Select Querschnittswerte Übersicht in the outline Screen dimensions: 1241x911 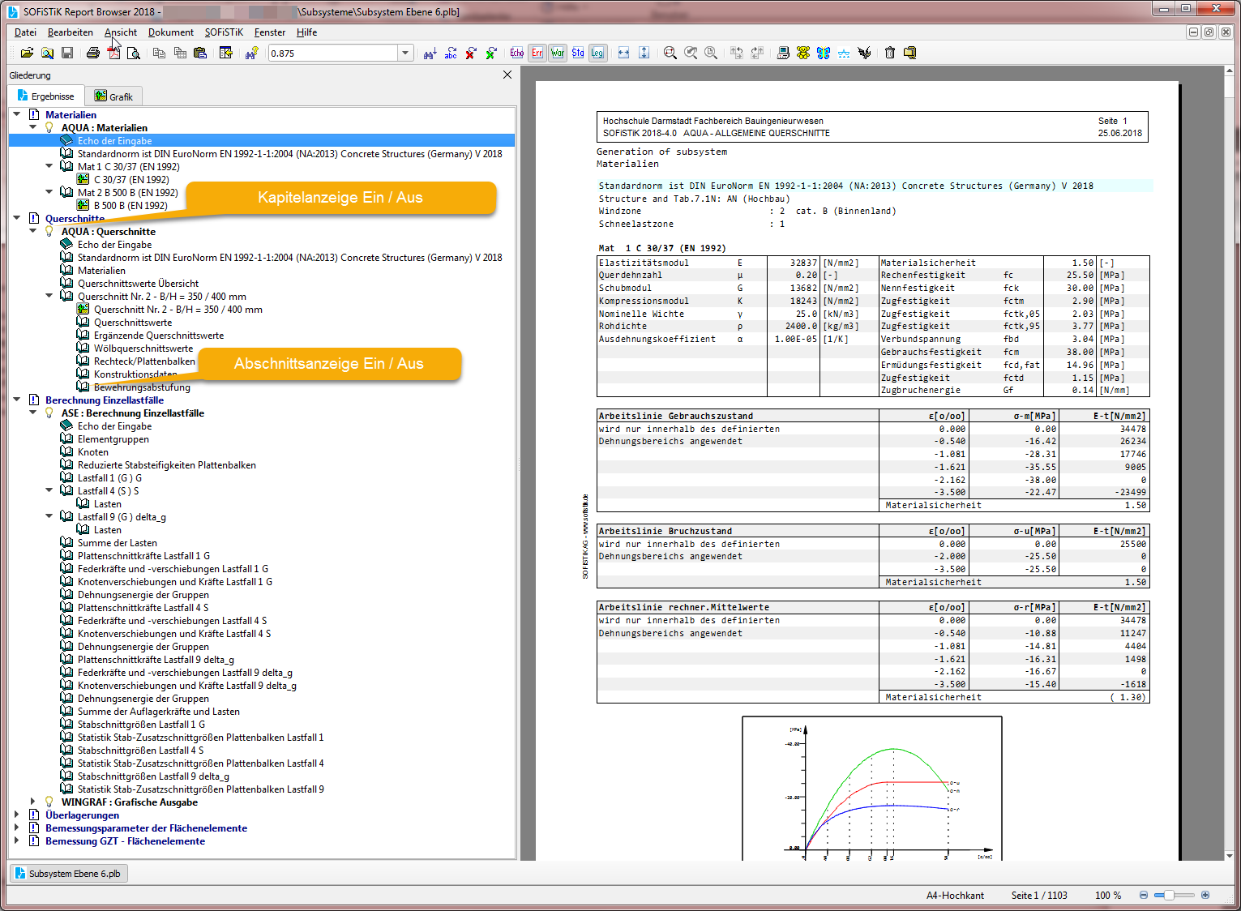click(x=138, y=284)
